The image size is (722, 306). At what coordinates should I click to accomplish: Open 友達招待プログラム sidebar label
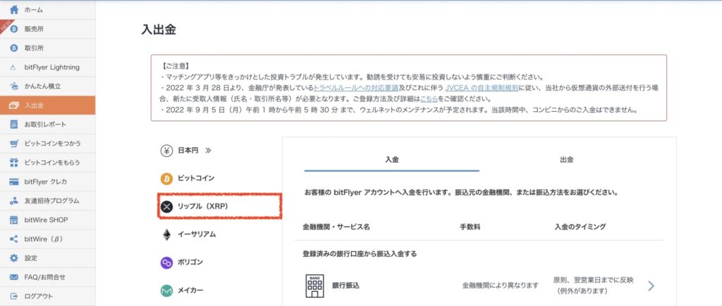pos(51,200)
